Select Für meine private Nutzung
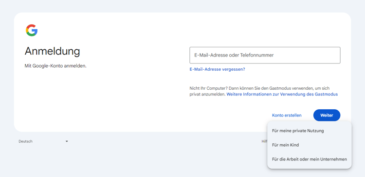This screenshot has height=177, width=365. tap(310, 131)
